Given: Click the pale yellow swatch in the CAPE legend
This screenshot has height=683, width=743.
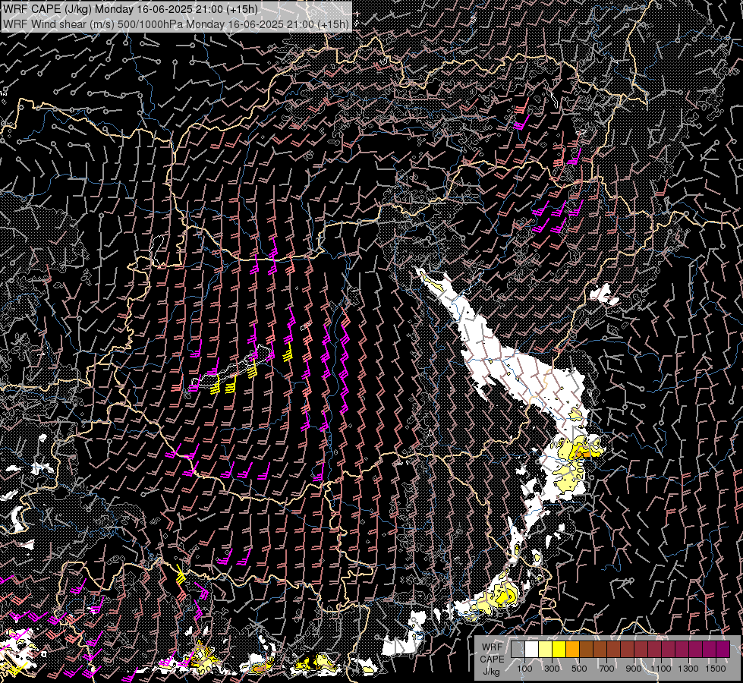Looking at the screenshot, I should (546, 650).
